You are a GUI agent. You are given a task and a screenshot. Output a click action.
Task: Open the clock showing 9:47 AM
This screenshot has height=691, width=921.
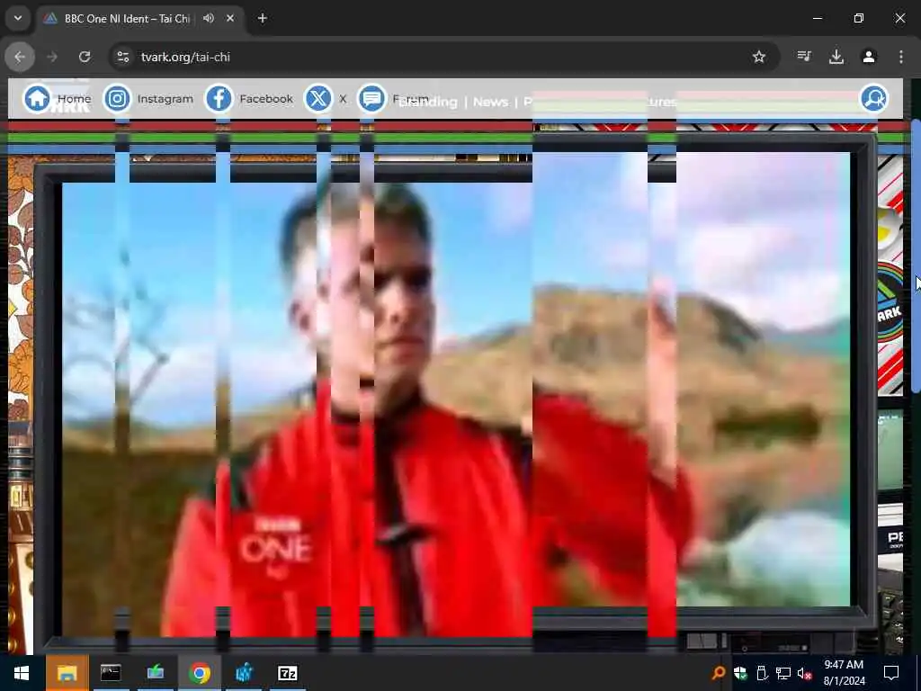point(844,673)
